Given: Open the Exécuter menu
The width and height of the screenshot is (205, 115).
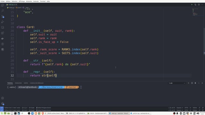Looking at the screenshot, I should tap(36, 1).
